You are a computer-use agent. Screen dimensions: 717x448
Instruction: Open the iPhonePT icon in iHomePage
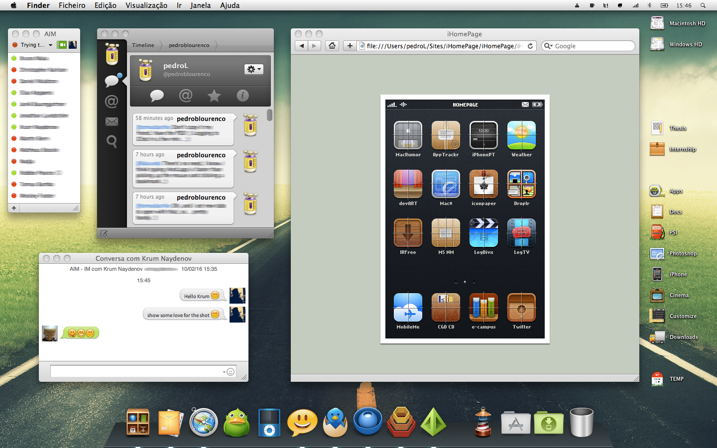[483, 135]
